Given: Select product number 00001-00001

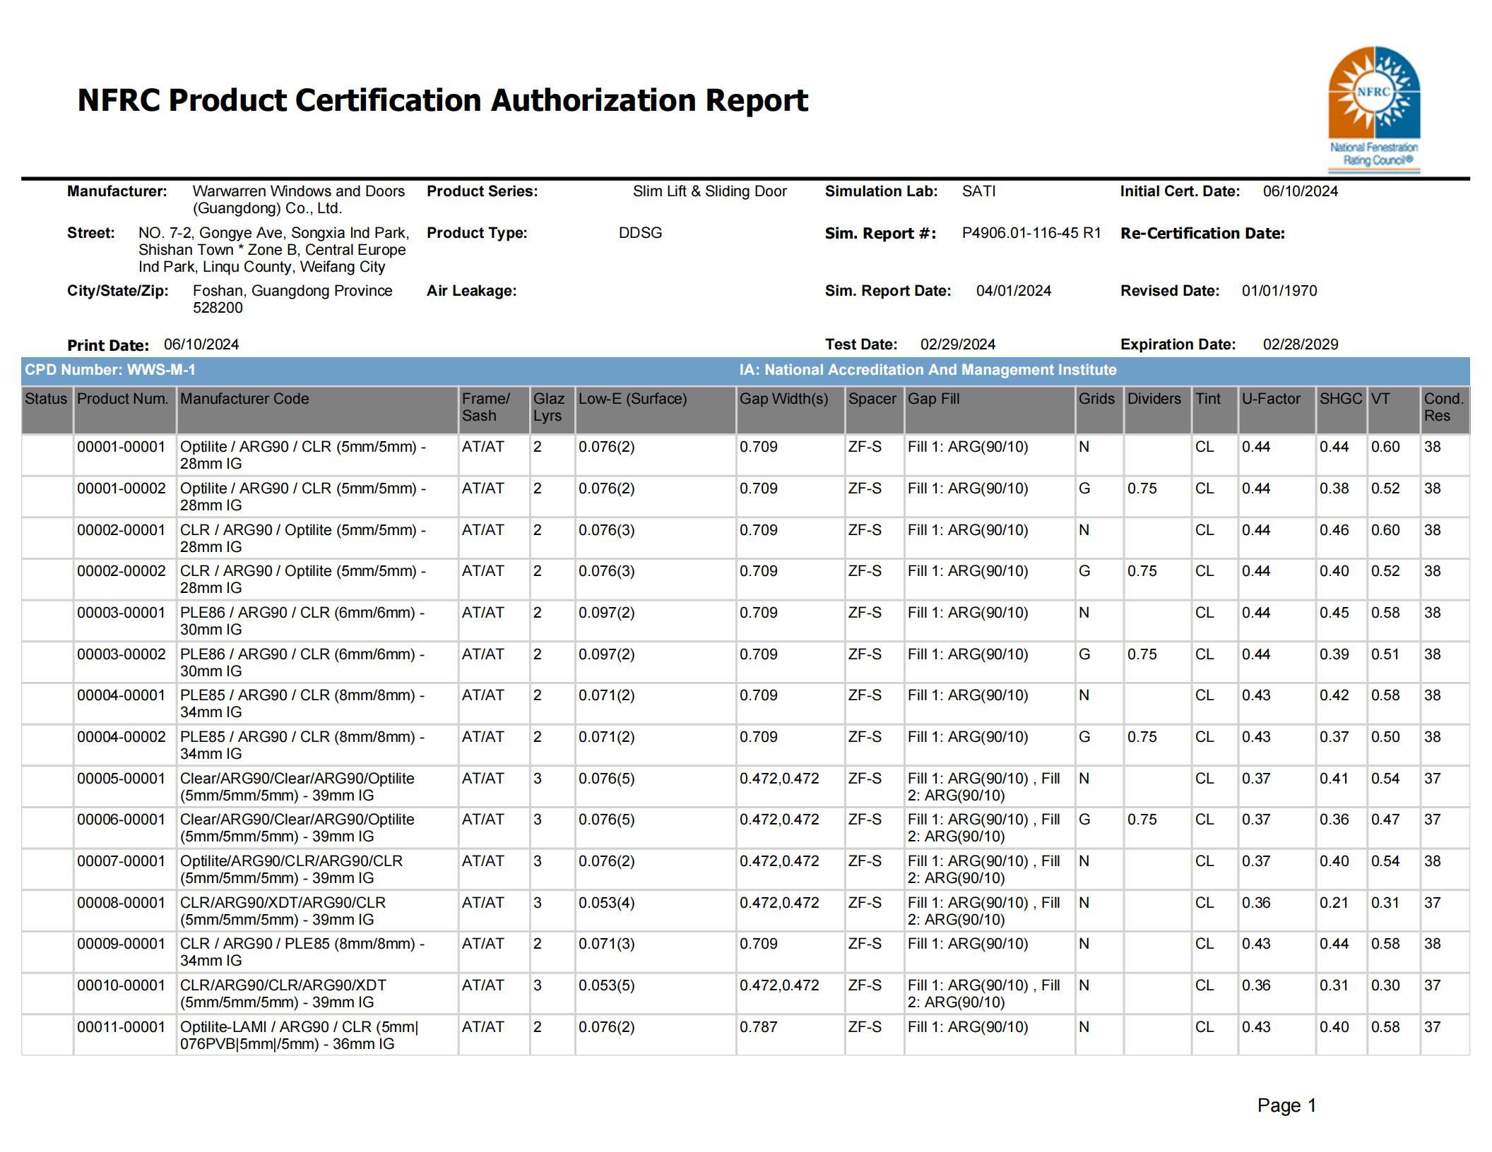Looking at the screenshot, I should point(121,447).
